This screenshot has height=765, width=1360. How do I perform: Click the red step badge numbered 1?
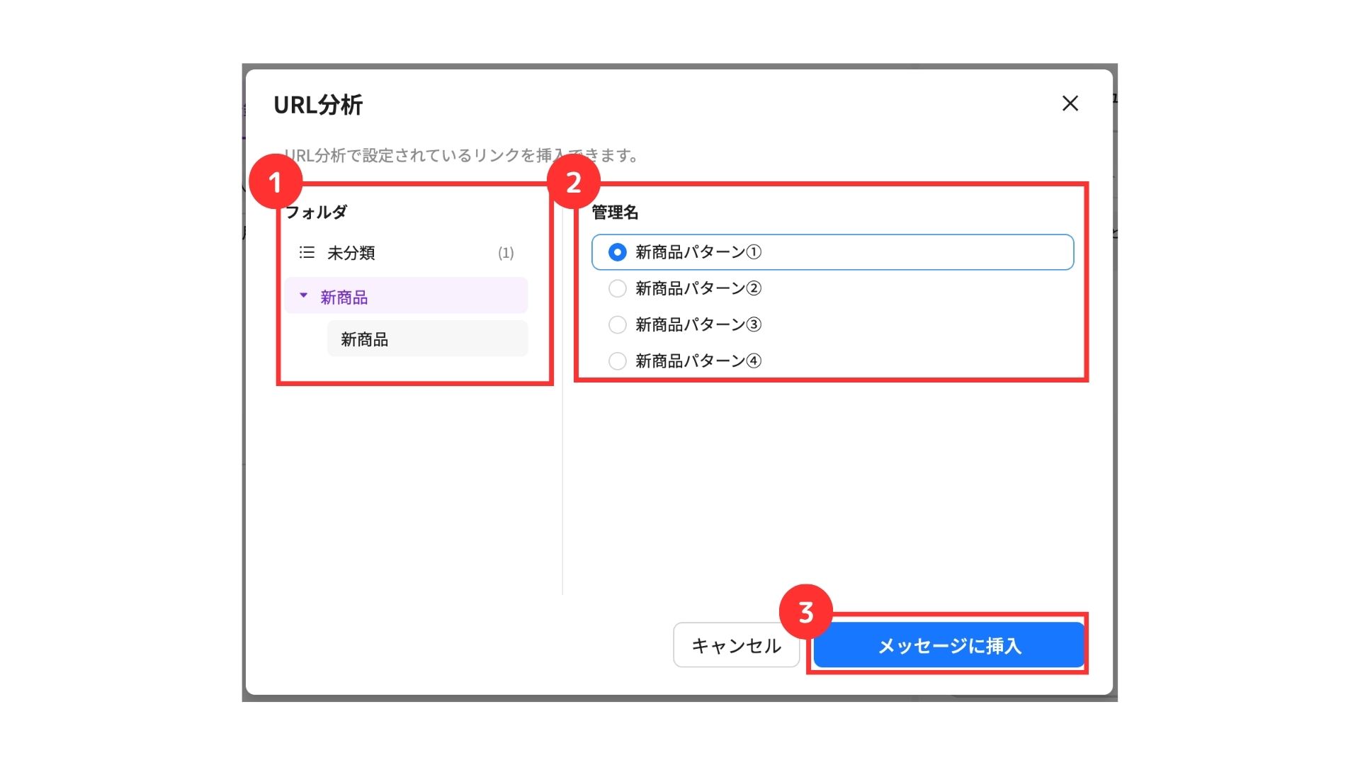(276, 182)
